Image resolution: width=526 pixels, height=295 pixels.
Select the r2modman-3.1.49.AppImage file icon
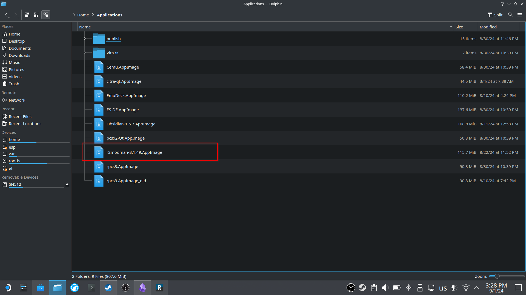[99, 152]
